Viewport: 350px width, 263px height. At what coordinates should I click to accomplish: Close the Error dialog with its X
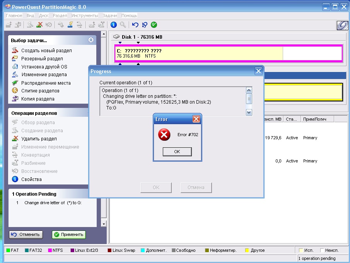point(196,119)
